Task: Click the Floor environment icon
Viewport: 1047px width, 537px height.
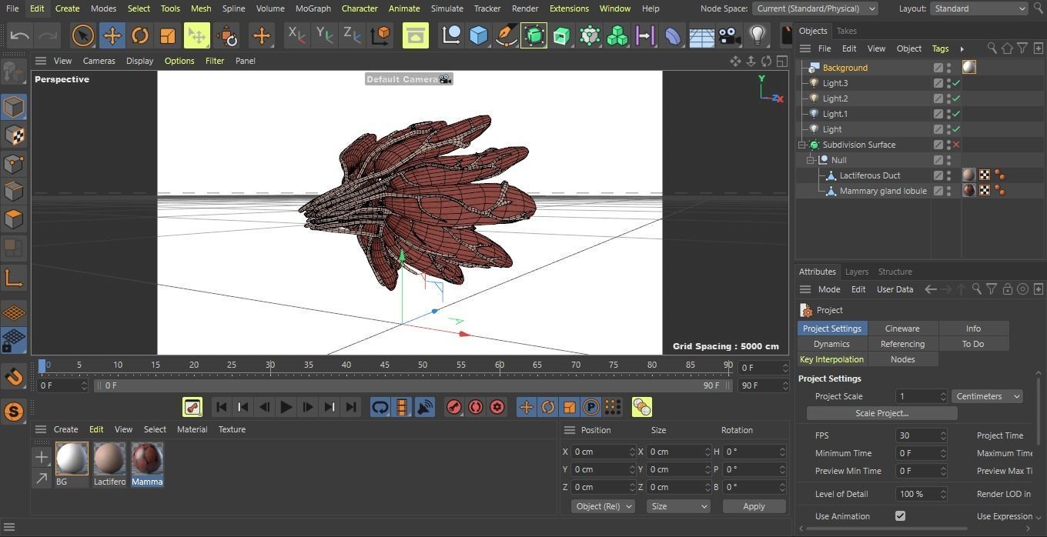Action: pyautogui.click(x=701, y=36)
